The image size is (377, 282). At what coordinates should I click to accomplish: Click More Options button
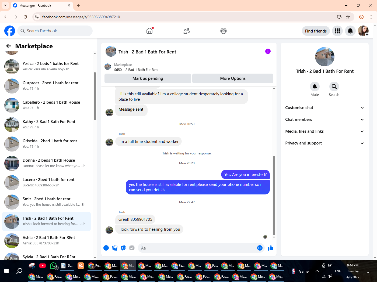233,78
